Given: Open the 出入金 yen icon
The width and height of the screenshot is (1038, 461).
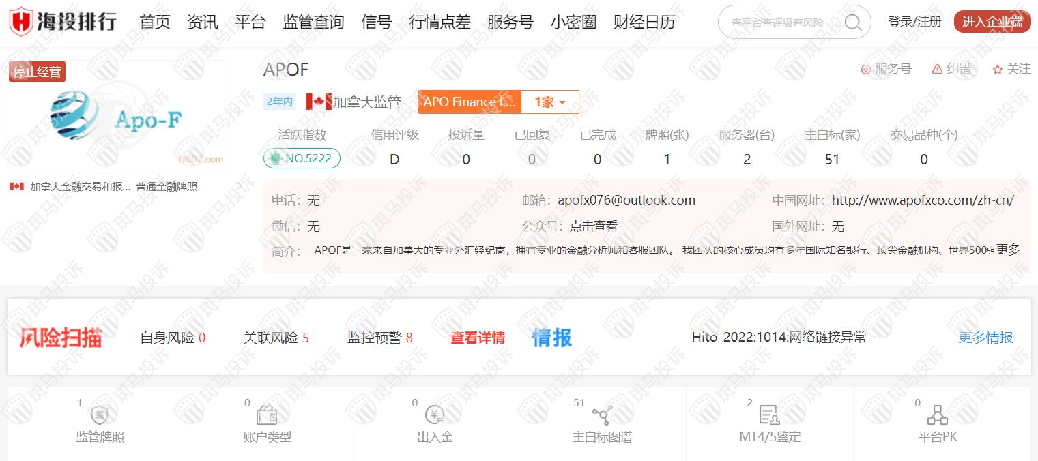Looking at the screenshot, I should click(435, 415).
